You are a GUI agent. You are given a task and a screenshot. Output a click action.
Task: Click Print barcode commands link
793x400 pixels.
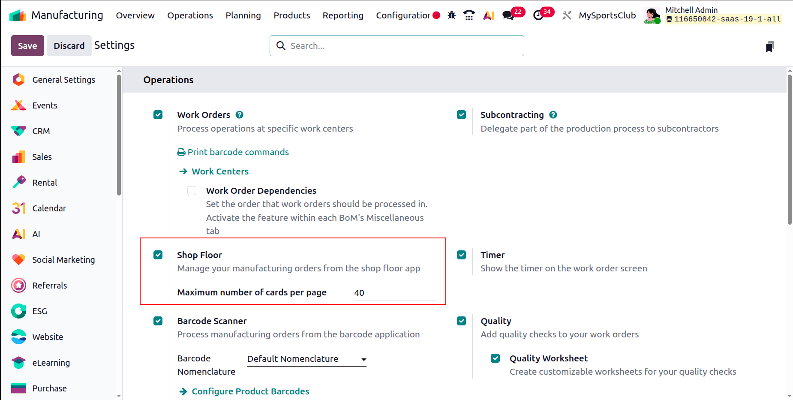[233, 152]
